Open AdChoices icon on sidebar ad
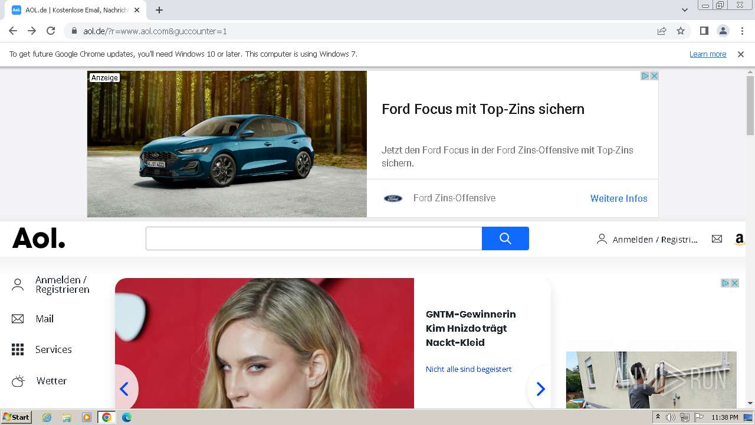The width and height of the screenshot is (755, 425). (x=726, y=283)
